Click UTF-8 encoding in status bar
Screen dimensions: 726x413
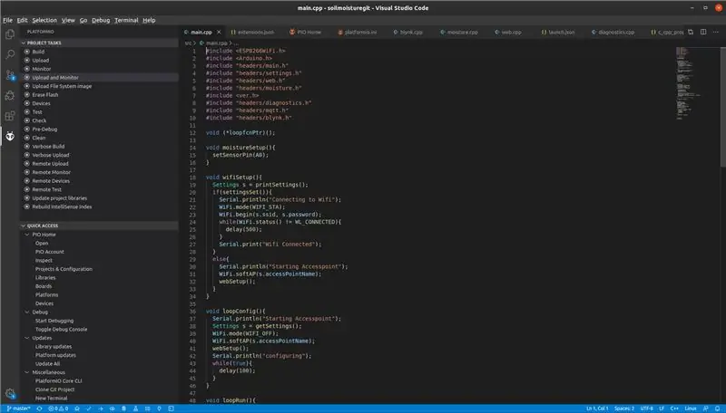click(646, 408)
